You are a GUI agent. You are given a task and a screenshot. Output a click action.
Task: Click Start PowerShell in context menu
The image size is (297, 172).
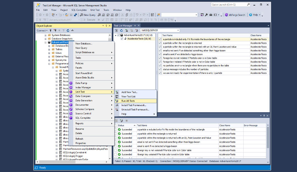click(92, 73)
